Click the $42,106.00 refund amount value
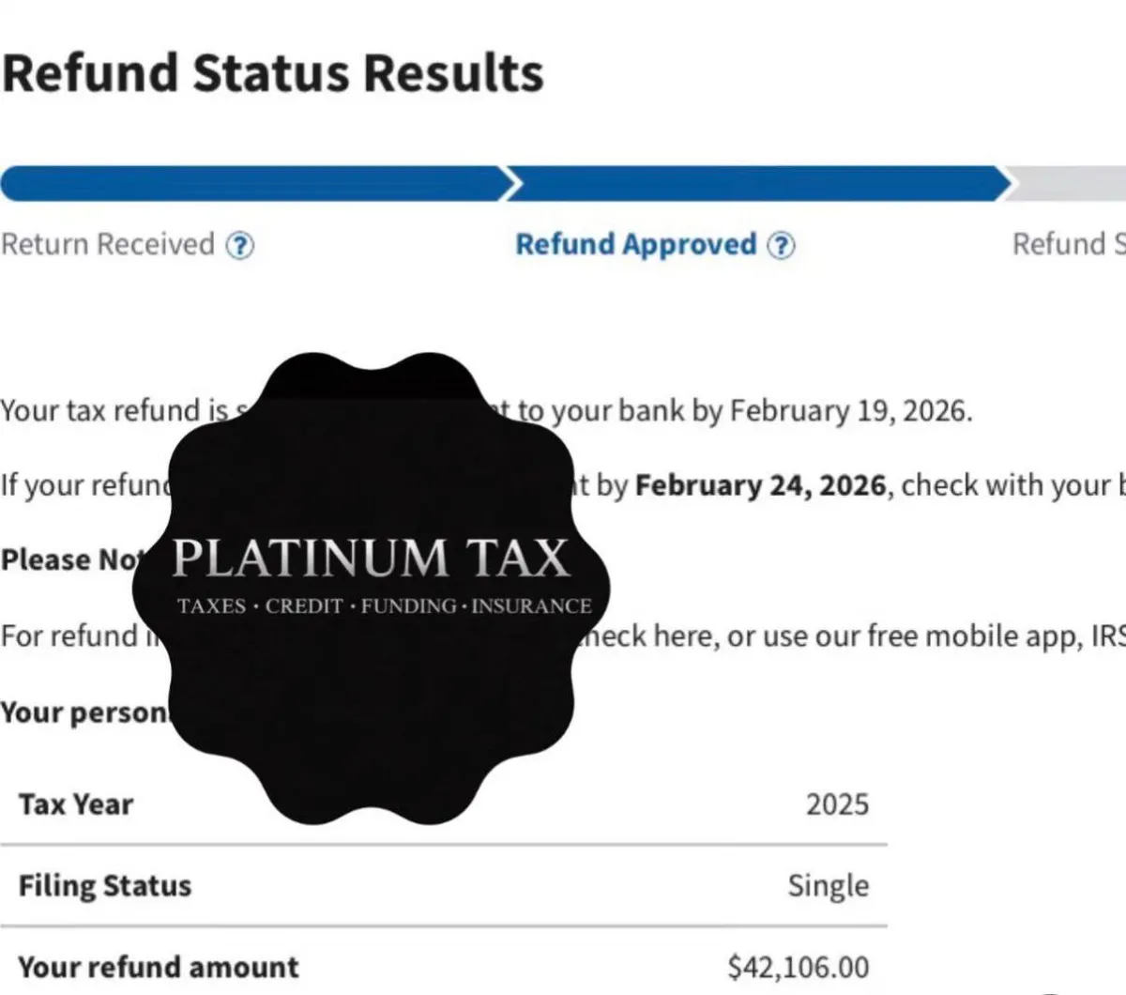This screenshot has height=995, width=1126. (798, 967)
